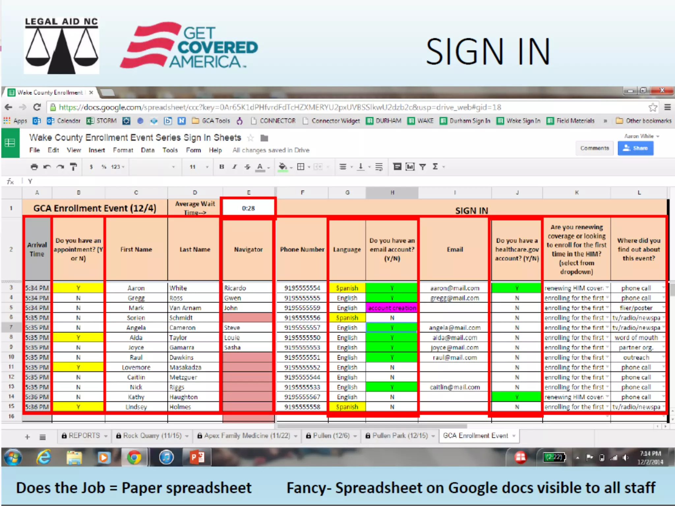Click the Apps shortcut in bookmarks bar
The image size is (675, 506).
point(15,121)
